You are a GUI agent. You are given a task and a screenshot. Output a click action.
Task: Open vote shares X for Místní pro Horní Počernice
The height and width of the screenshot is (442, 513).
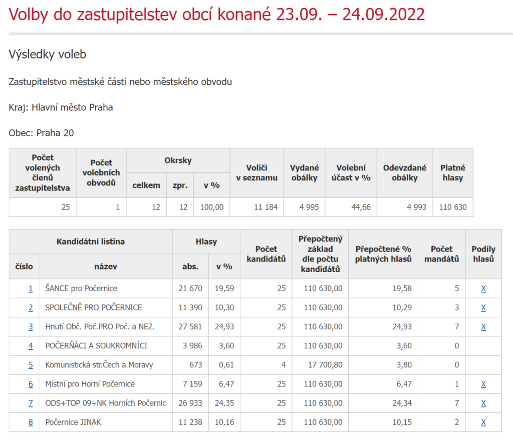pyautogui.click(x=483, y=384)
